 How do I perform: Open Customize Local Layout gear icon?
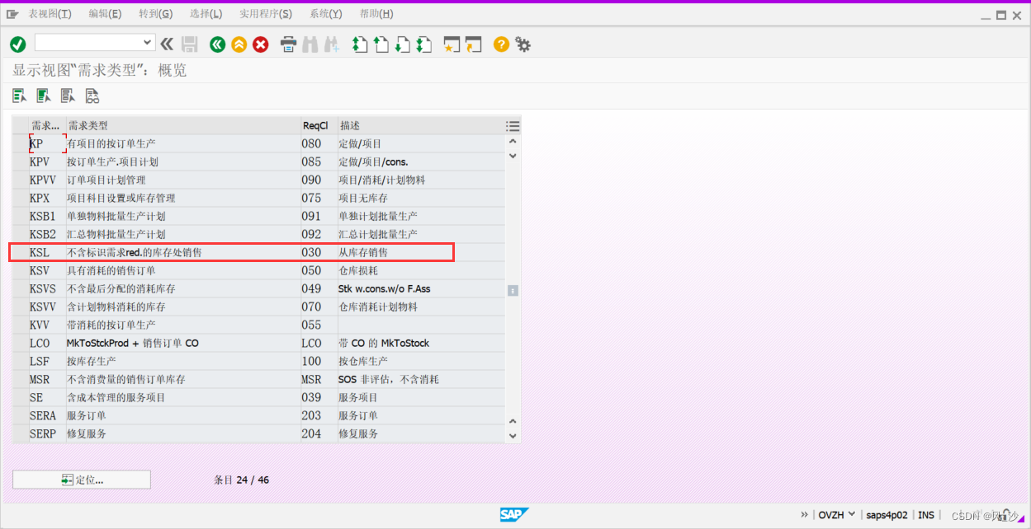(x=523, y=44)
